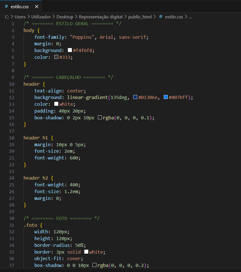Click the #007bff blue color swatch
241x272 pixels.
[x=166, y=97]
